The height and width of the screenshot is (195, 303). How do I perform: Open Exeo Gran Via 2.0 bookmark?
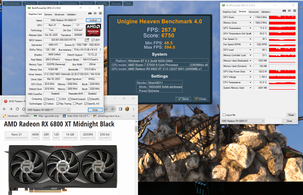click(x=77, y=116)
